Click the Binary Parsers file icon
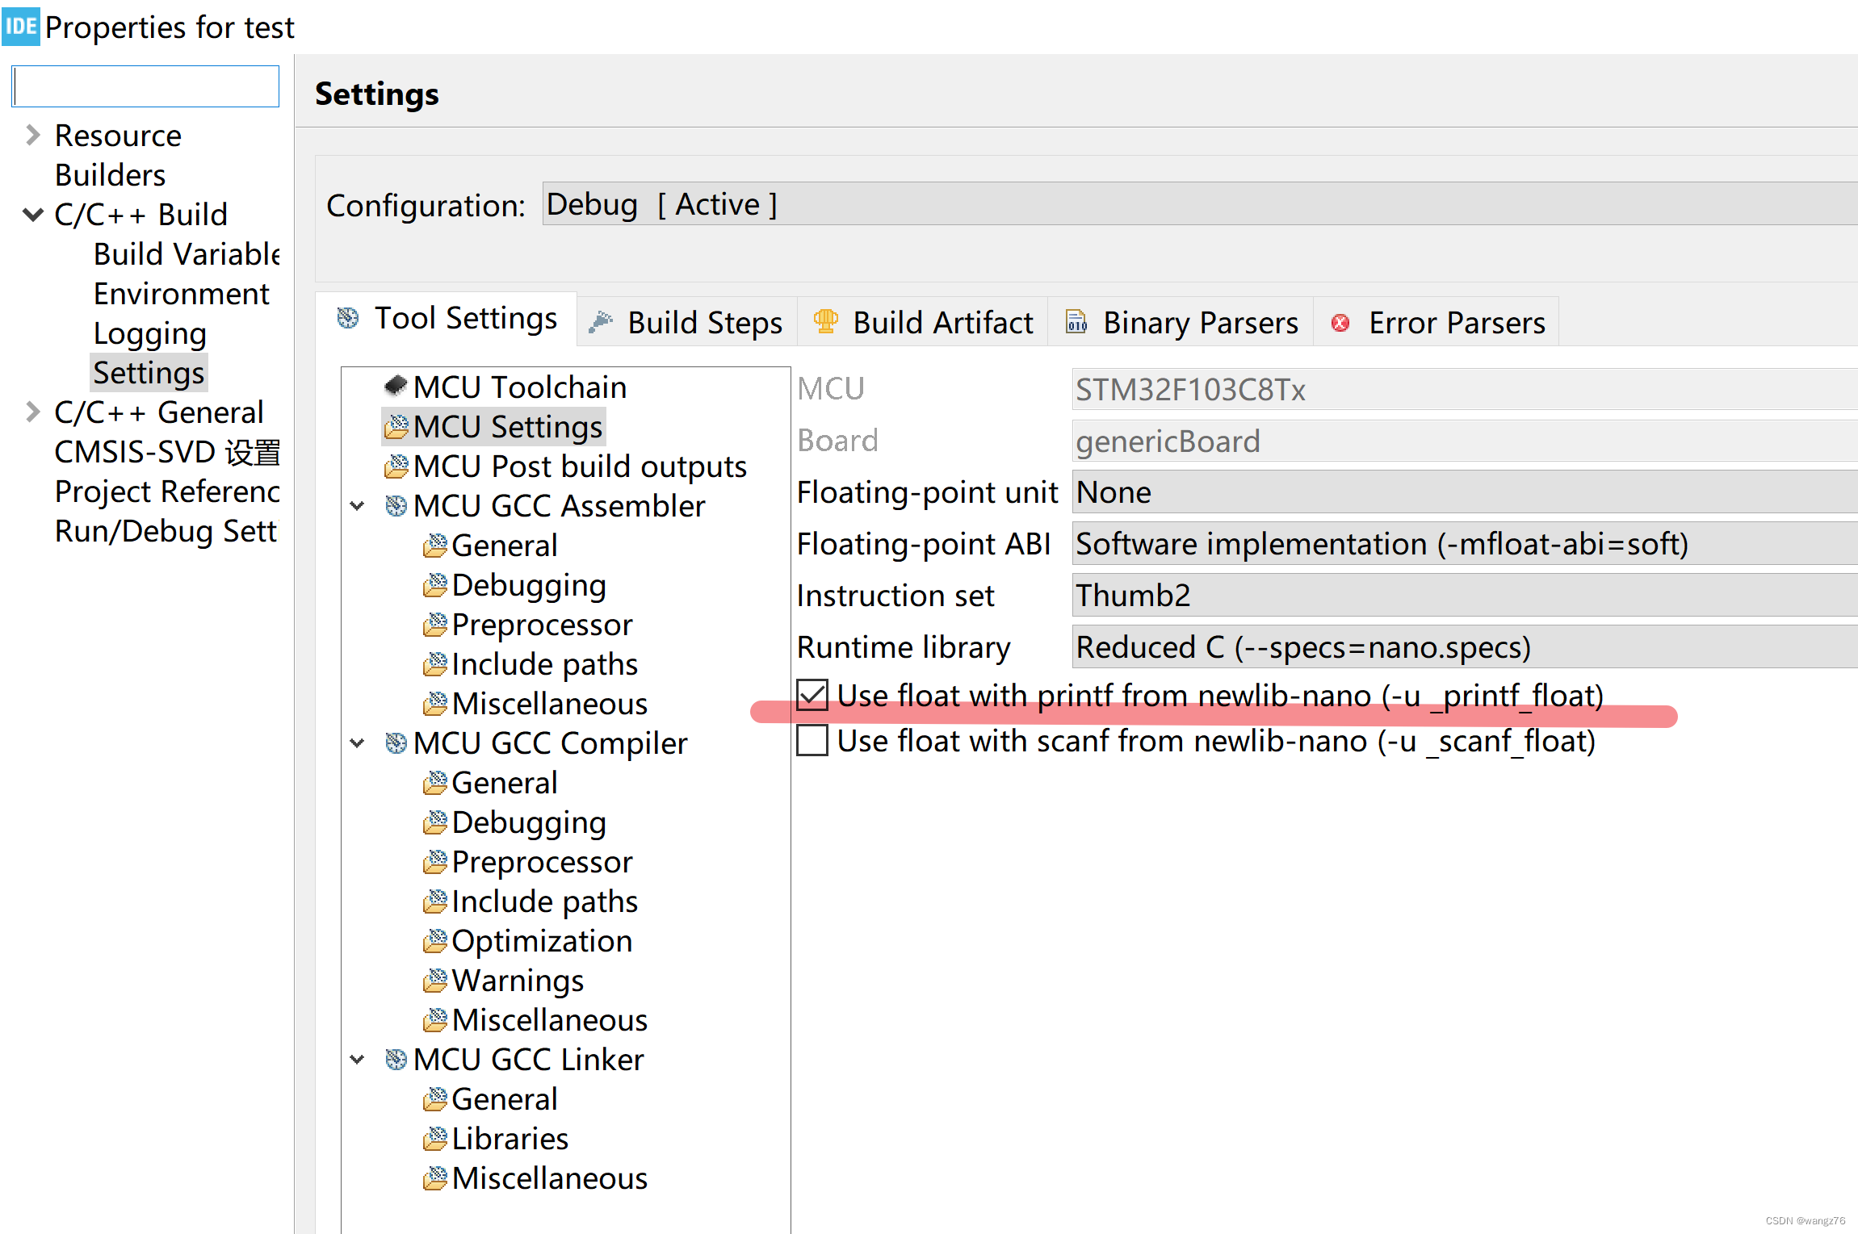 point(1076,322)
